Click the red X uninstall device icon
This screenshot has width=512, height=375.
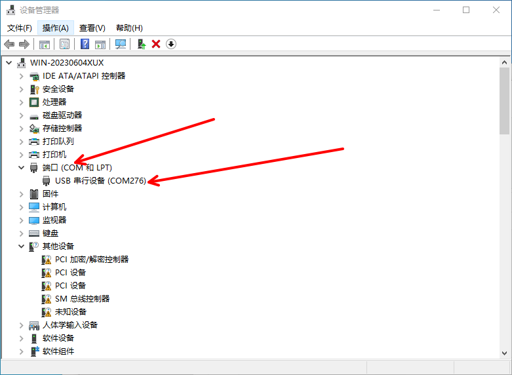pos(156,44)
